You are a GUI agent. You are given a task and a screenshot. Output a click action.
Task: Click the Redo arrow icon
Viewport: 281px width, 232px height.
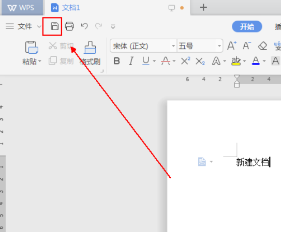(x=98, y=26)
